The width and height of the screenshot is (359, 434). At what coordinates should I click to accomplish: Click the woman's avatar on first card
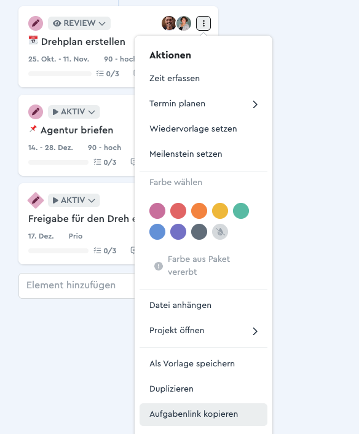tap(184, 23)
